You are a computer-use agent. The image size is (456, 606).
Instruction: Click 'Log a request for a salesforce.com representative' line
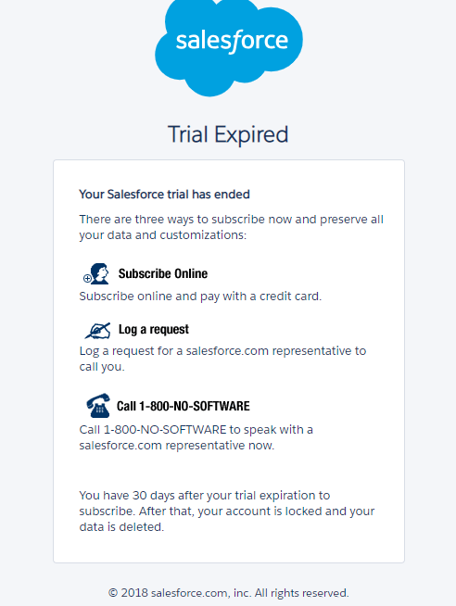tap(222, 350)
